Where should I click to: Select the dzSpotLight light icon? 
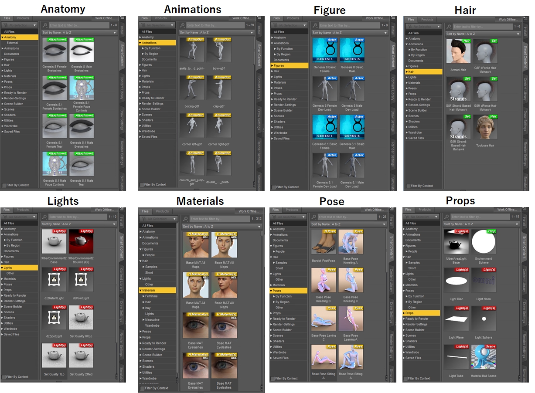point(54,318)
